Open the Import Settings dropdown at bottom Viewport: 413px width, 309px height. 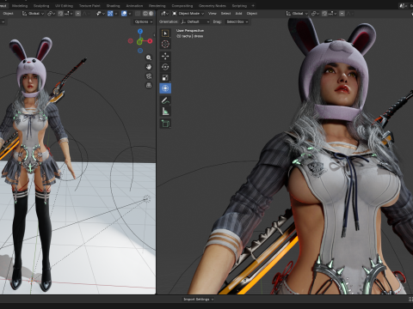click(199, 300)
